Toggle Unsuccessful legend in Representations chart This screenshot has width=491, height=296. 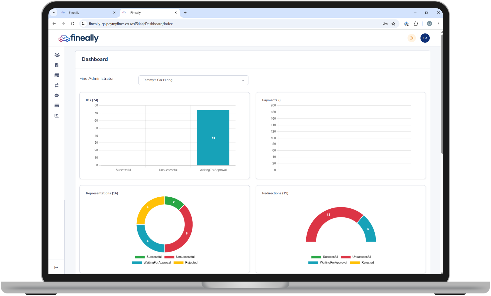(x=179, y=257)
